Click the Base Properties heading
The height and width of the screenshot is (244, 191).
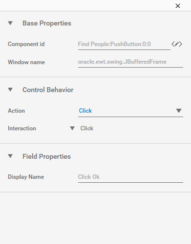[x=47, y=23]
